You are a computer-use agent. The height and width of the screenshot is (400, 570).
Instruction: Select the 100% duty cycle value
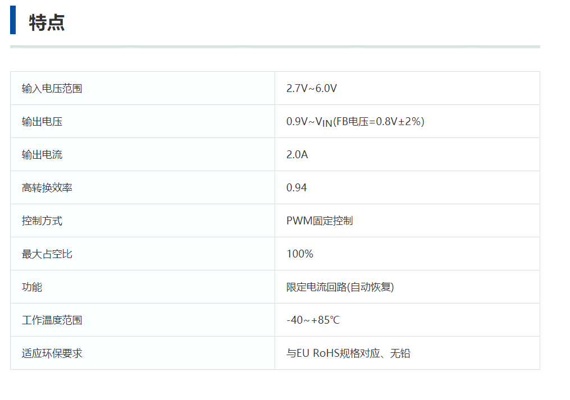click(x=299, y=254)
